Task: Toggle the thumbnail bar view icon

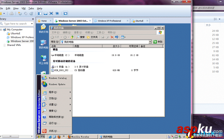Action: [46, 13]
